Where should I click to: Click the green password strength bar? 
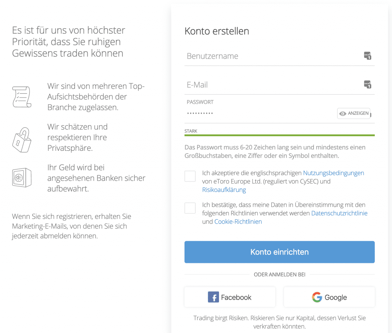(279, 135)
